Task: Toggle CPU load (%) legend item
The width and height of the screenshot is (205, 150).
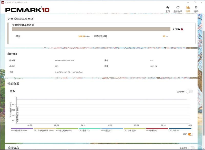Action: (180, 130)
